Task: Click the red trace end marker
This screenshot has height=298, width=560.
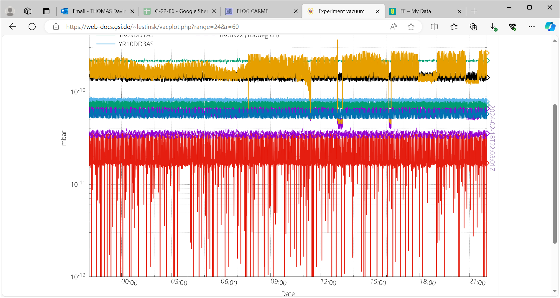Action: coord(488,163)
